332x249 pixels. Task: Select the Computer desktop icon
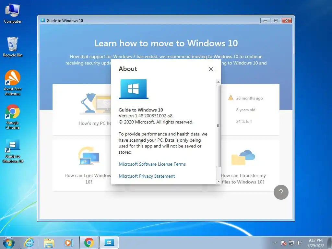(13, 14)
